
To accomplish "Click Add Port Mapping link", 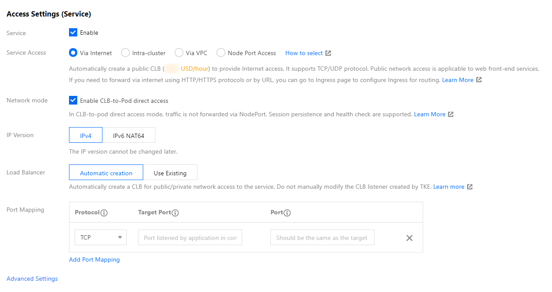I will coord(94,260).
